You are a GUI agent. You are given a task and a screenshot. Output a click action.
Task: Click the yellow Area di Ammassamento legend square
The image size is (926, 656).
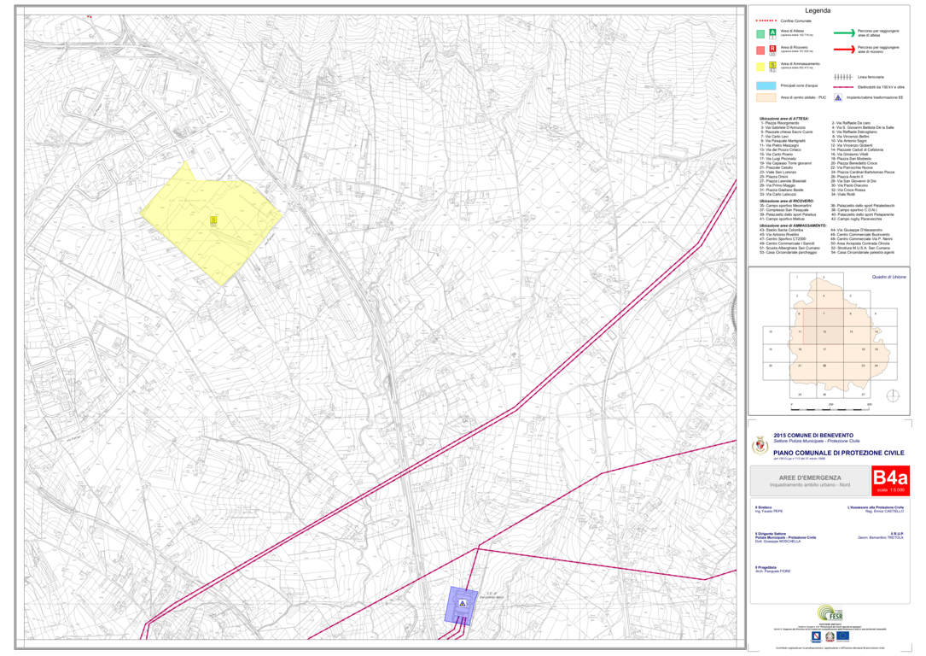point(760,67)
